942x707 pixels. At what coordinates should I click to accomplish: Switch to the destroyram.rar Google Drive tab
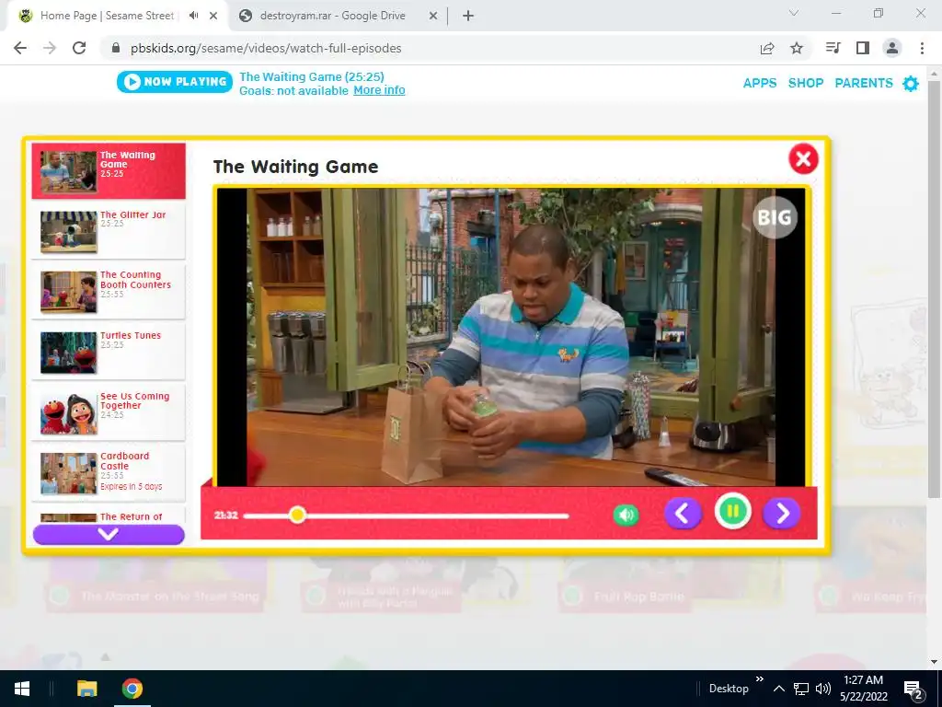[333, 16]
